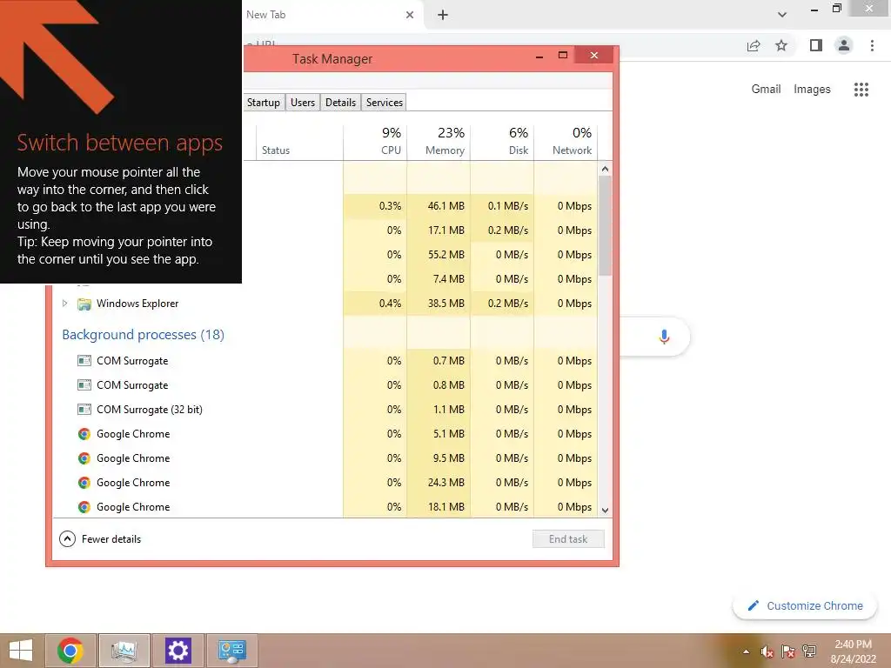This screenshot has height=668, width=891.
Task: Click the 38.5 MB memory cell
Action: [439, 304]
